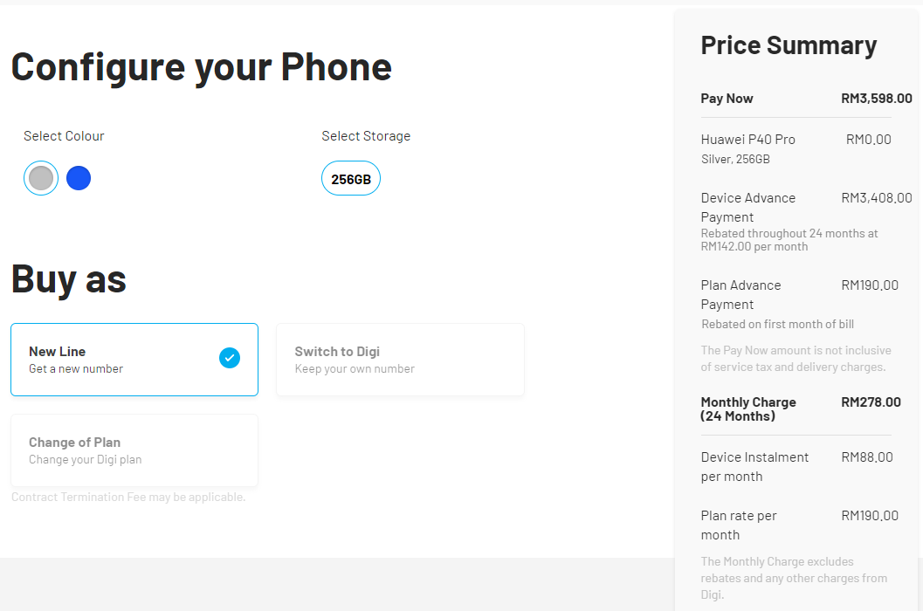Pick the Change of Plan option
Viewport: 923px width, 611px height.
pos(134,450)
